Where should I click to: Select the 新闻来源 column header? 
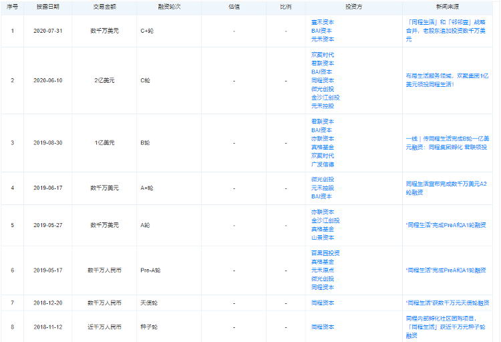[x=448, y=7]
